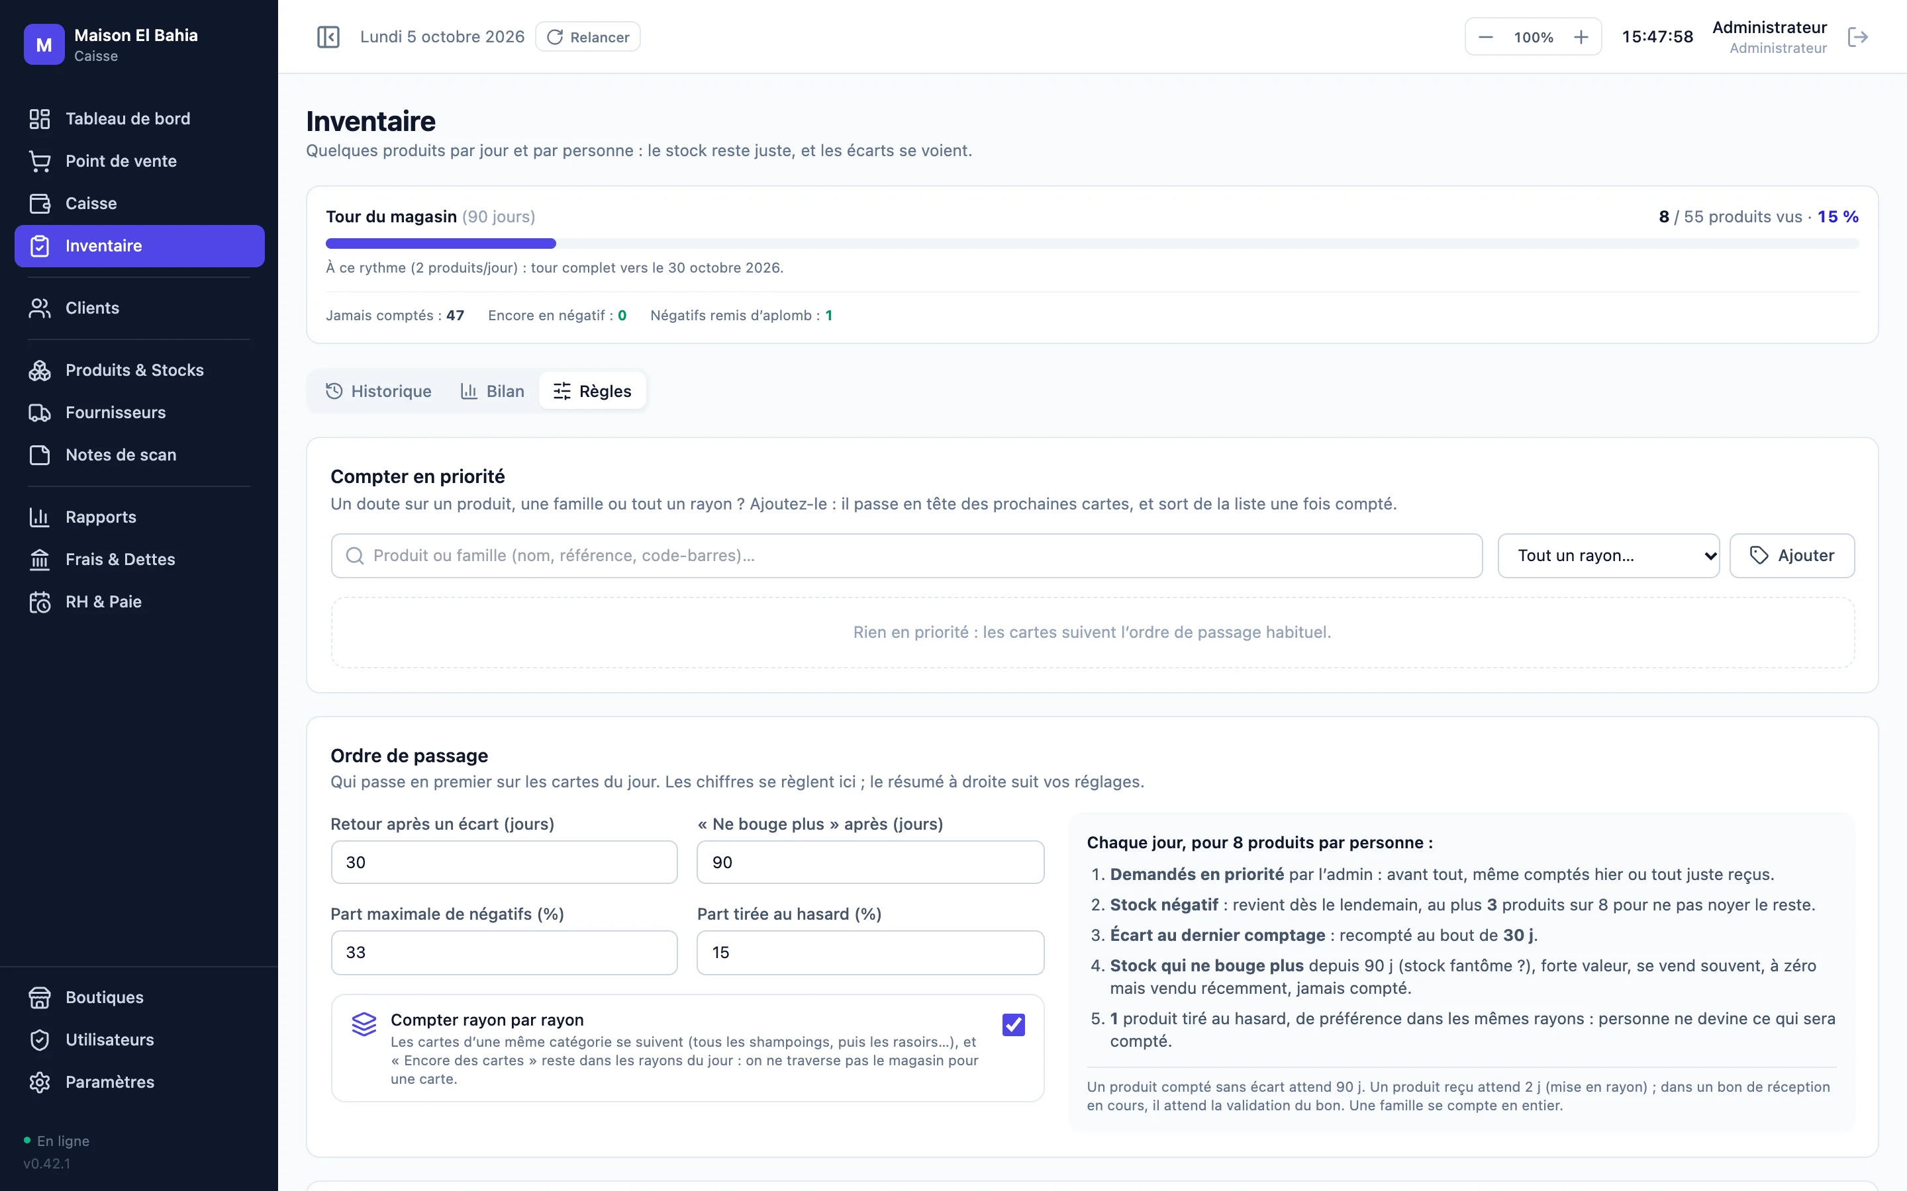
Task: Decrease zoom with minus icon
Action: [x=1485, y=37]
